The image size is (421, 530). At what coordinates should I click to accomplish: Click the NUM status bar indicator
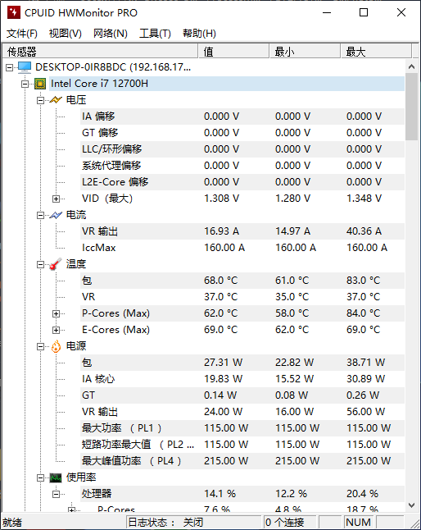pos(358,523)
